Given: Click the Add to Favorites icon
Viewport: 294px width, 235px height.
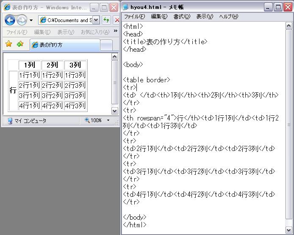Looking at the screenshot, I should pyautogui.click(x=20, y=44).
